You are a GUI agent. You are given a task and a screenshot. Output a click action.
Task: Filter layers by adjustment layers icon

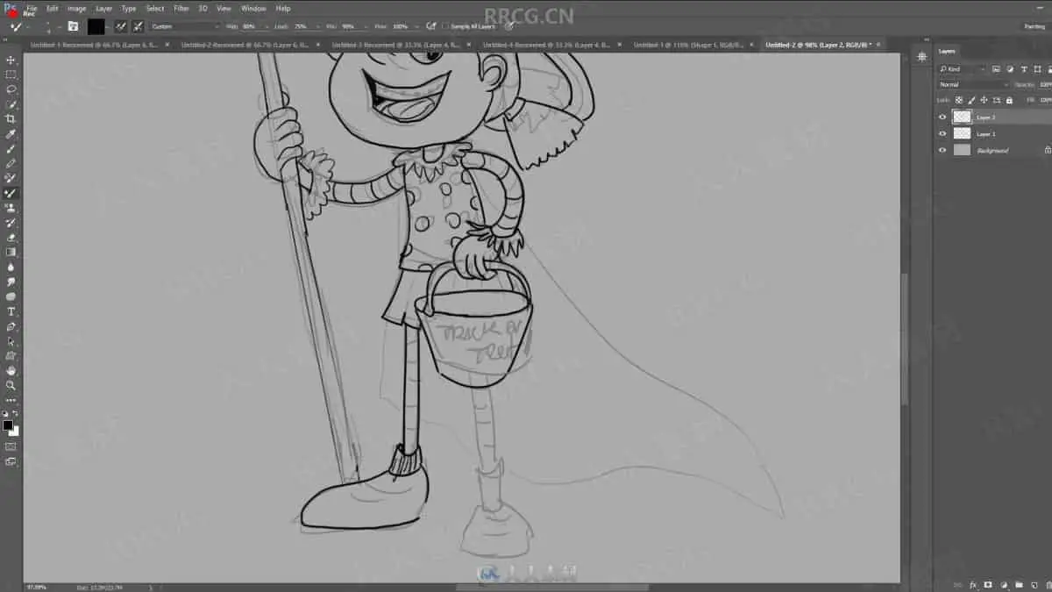tap(1010, 68)
